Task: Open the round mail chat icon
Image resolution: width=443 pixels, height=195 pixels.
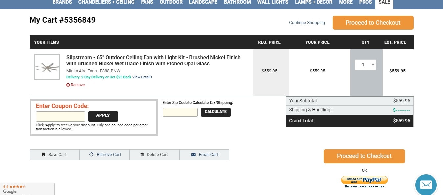Action: pos(426,185)
